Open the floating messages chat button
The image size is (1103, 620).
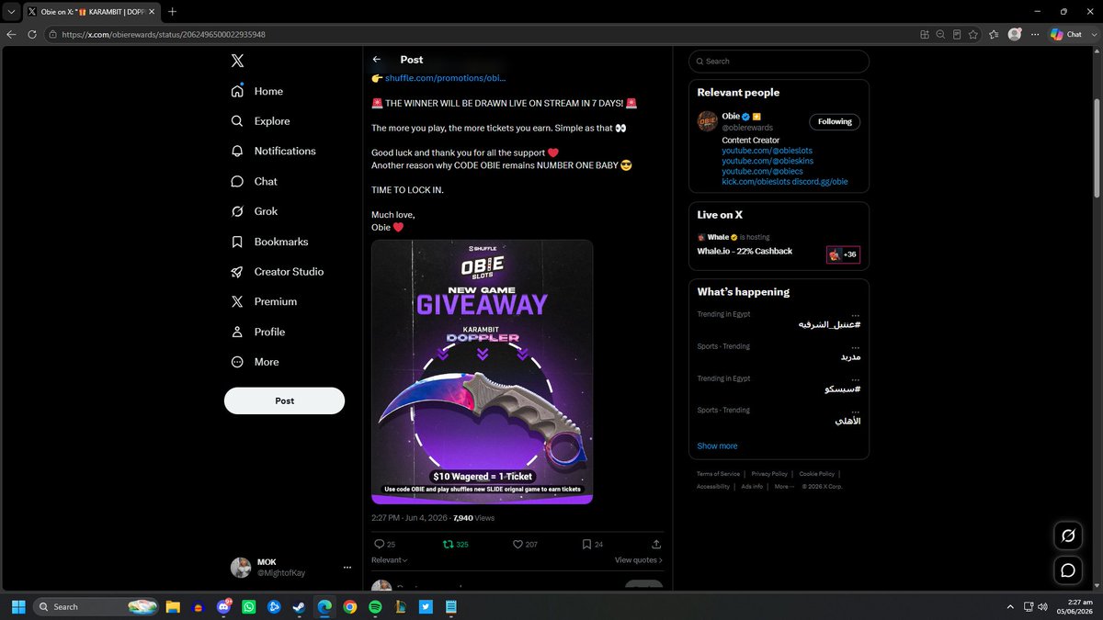(x=1068, y=570)
